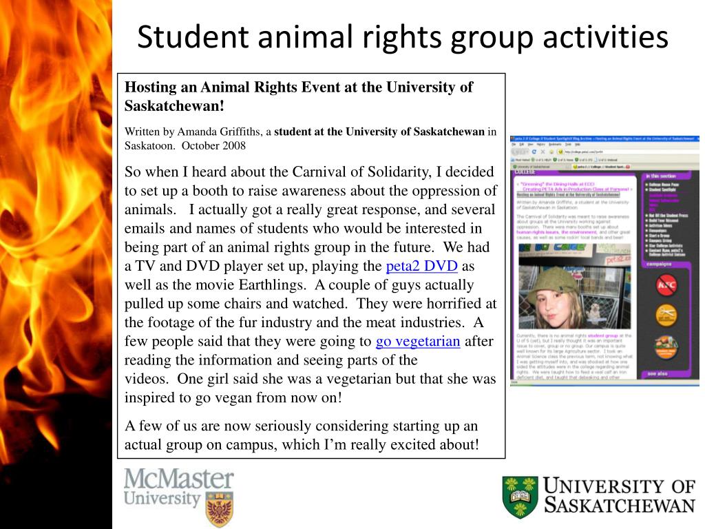Click the 'see also' sidebar heading
The width and height of the screenshot is (705, 529).
coord(657,374)
